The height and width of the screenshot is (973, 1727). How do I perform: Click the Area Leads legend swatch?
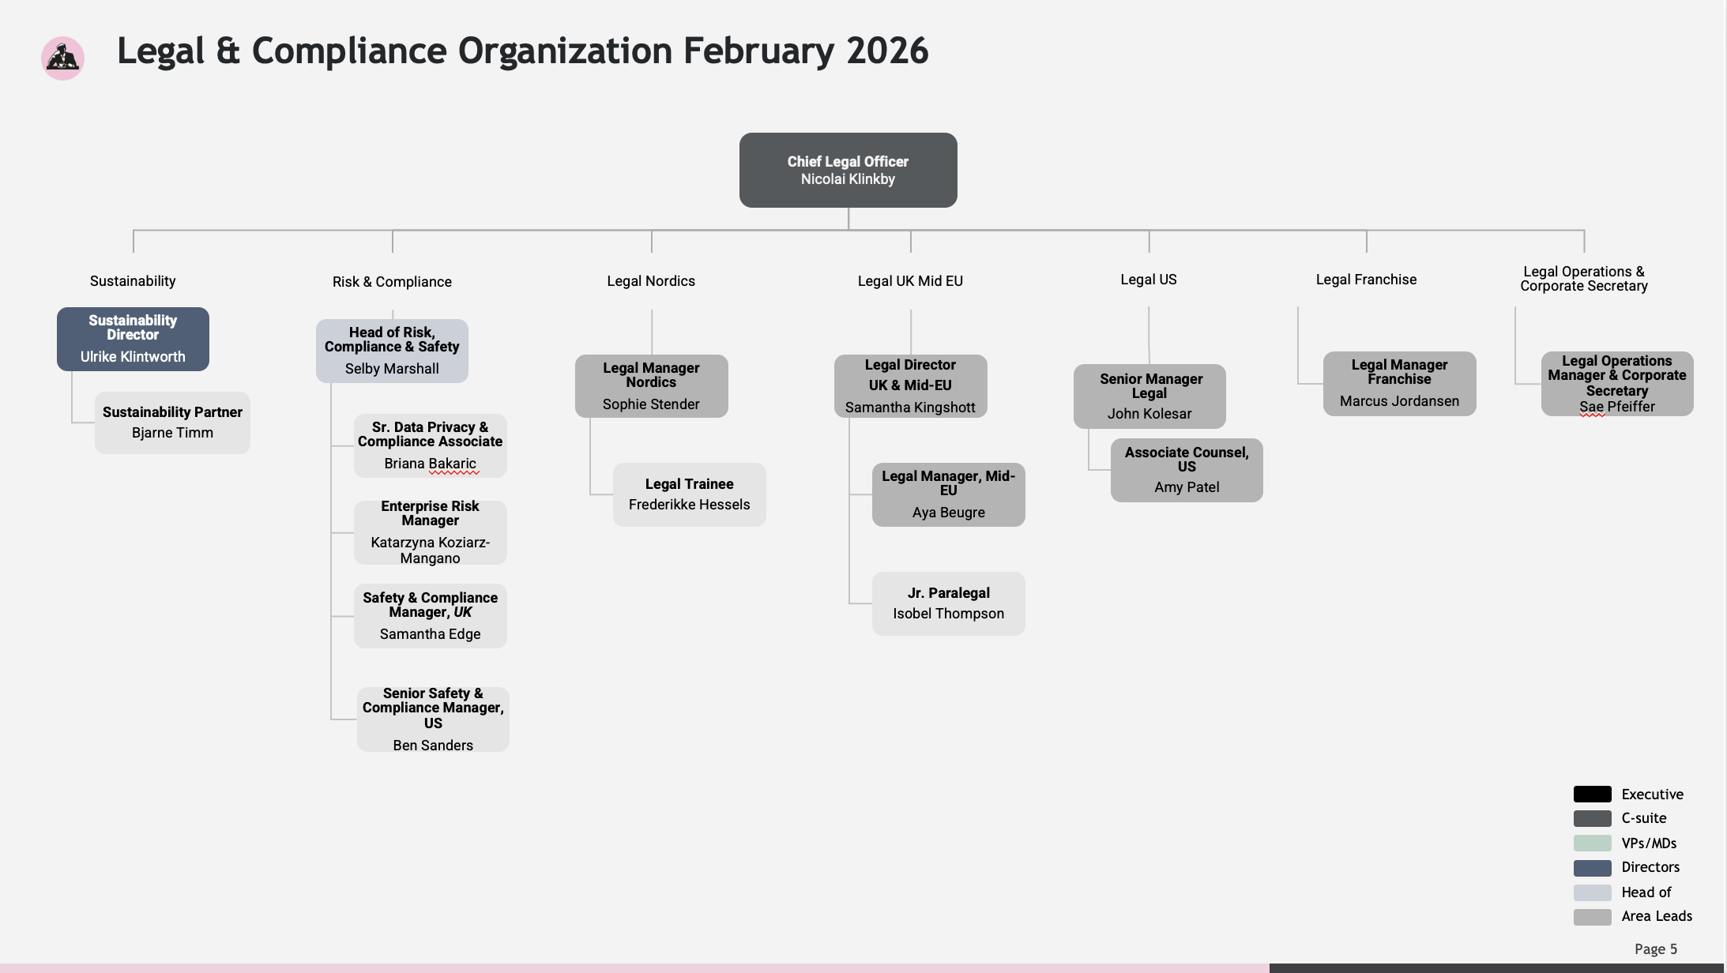(x=1592, y=916)
